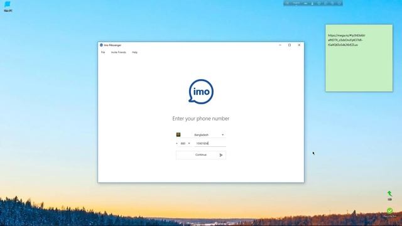Screen dimensions: 402x226
Task: Open the Help menu in imo Messenger
Action: pyautogui.click(x=134, y=52)
